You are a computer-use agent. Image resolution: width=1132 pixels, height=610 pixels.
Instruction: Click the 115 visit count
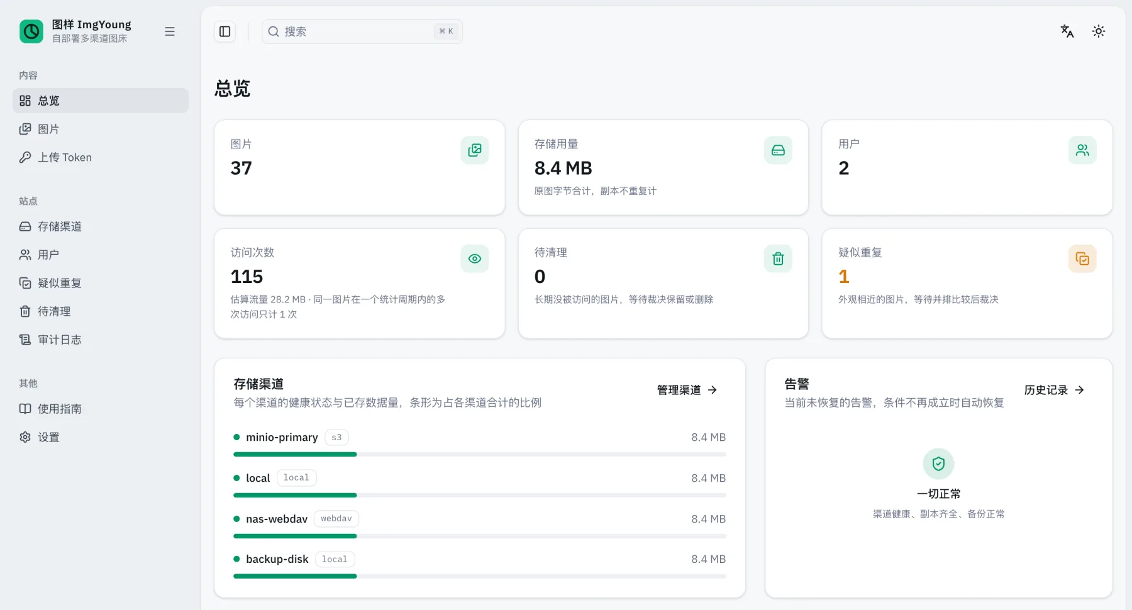pyautogui.click(x=247, y=277)
